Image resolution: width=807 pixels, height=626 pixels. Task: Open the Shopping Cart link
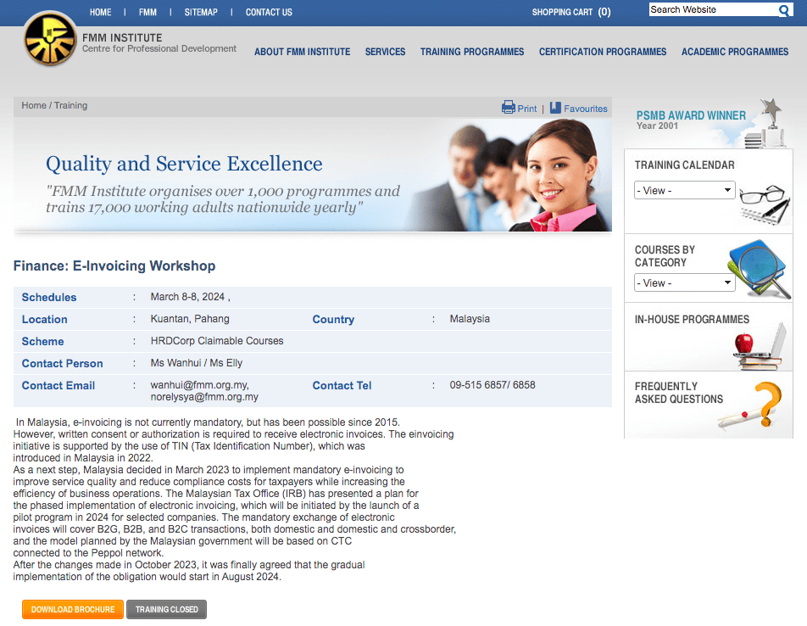click(571, 13)
